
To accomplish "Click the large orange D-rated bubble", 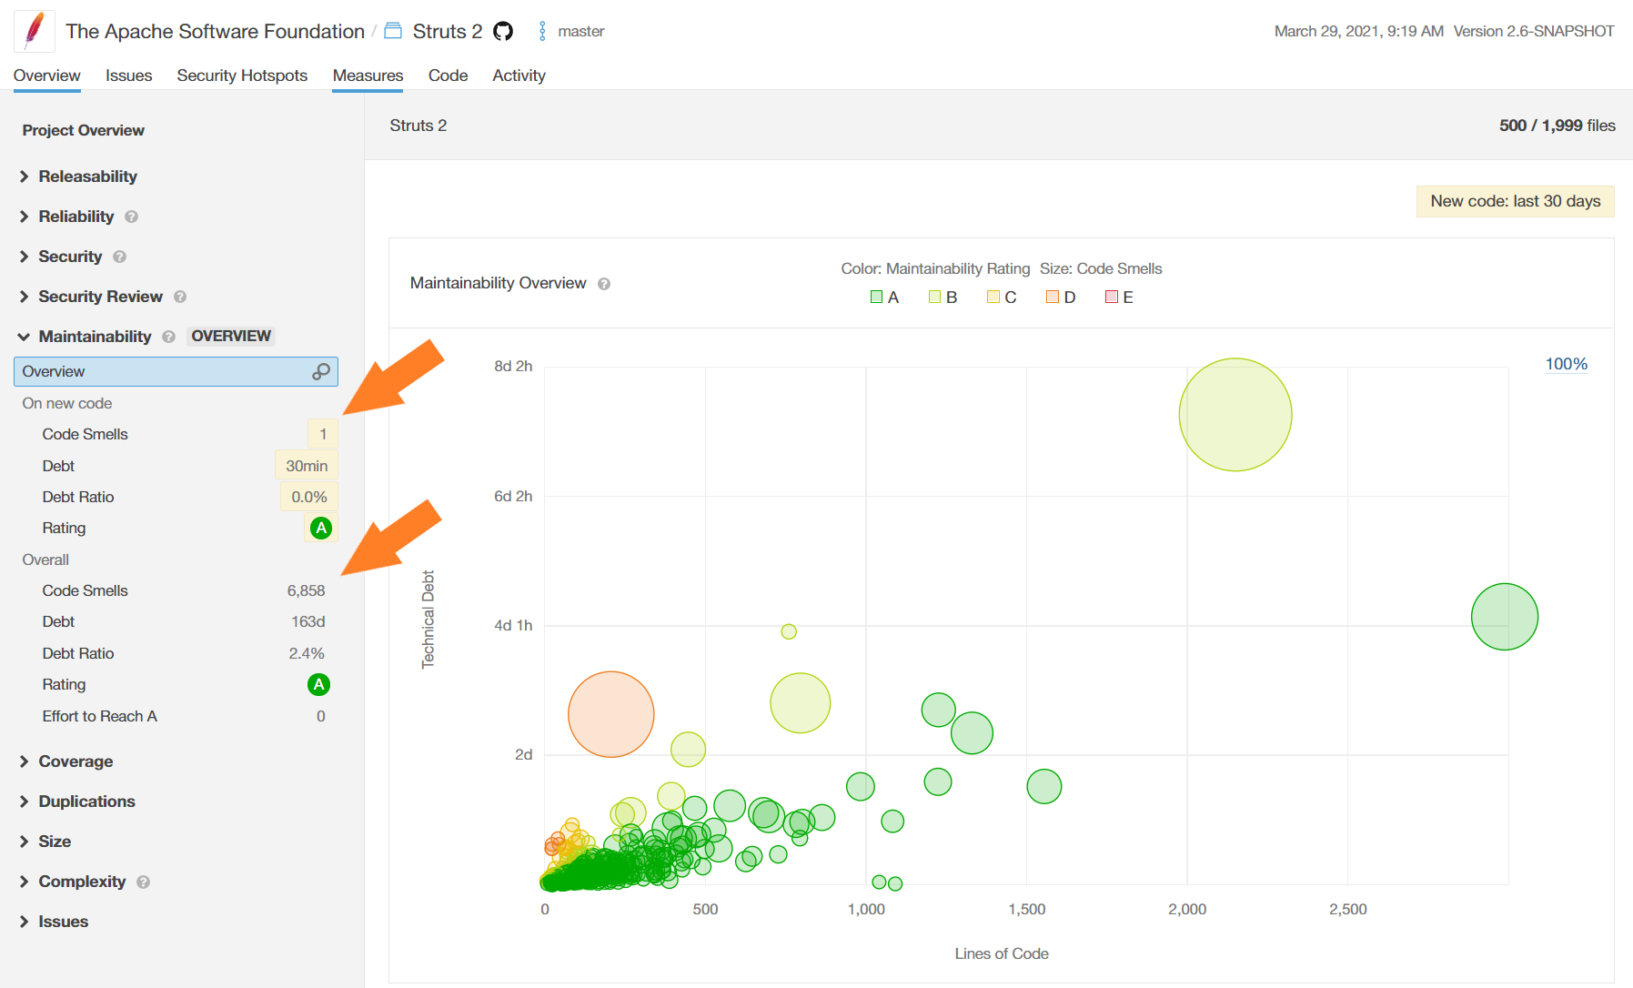I will click(611, 714).
